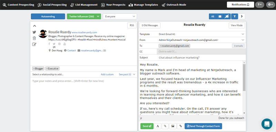Collapse prospect card with up chevron
Image resolution: width=276 pixels, height=132 pixels.
(34, 26)
